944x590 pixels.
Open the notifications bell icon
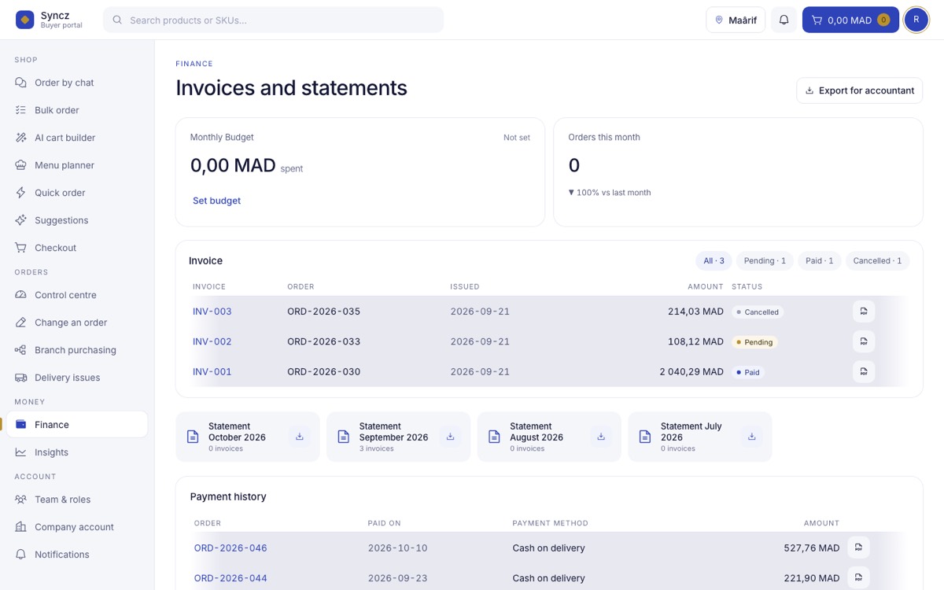click(x=784, y=20)
